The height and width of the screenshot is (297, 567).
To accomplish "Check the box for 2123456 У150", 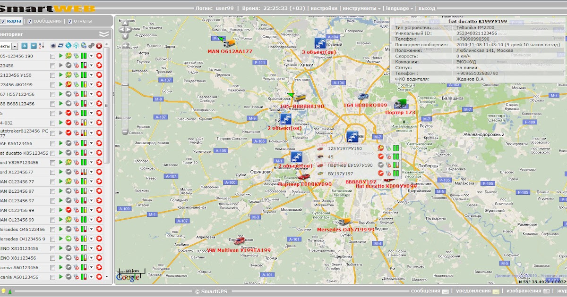I will click(52, 75).
